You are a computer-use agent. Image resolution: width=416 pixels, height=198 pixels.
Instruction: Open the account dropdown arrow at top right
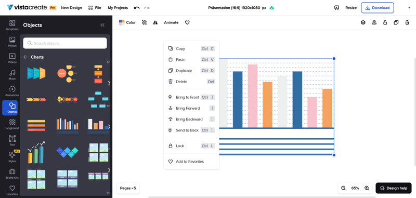click(x=409, y=8)
